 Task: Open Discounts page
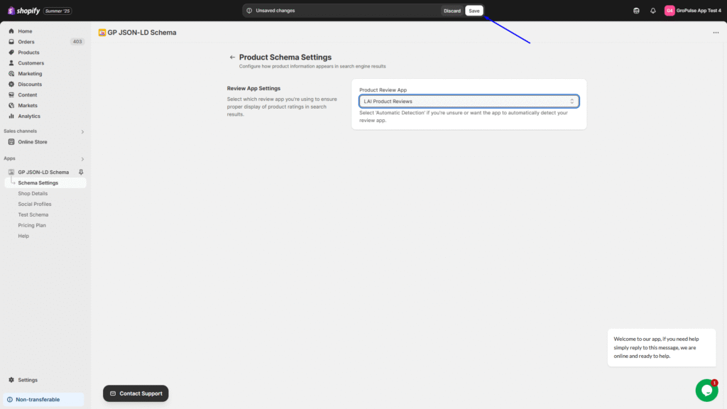[x=30, y=84]
